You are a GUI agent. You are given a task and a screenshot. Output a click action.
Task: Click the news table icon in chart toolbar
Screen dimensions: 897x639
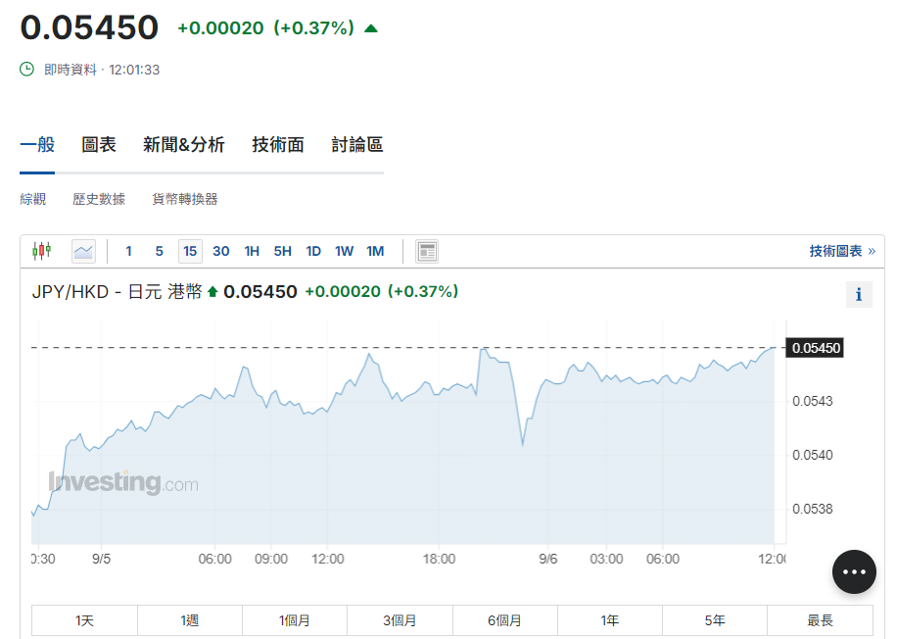426,251
